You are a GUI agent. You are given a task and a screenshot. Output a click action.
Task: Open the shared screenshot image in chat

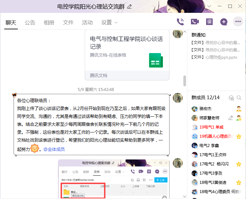114,179
